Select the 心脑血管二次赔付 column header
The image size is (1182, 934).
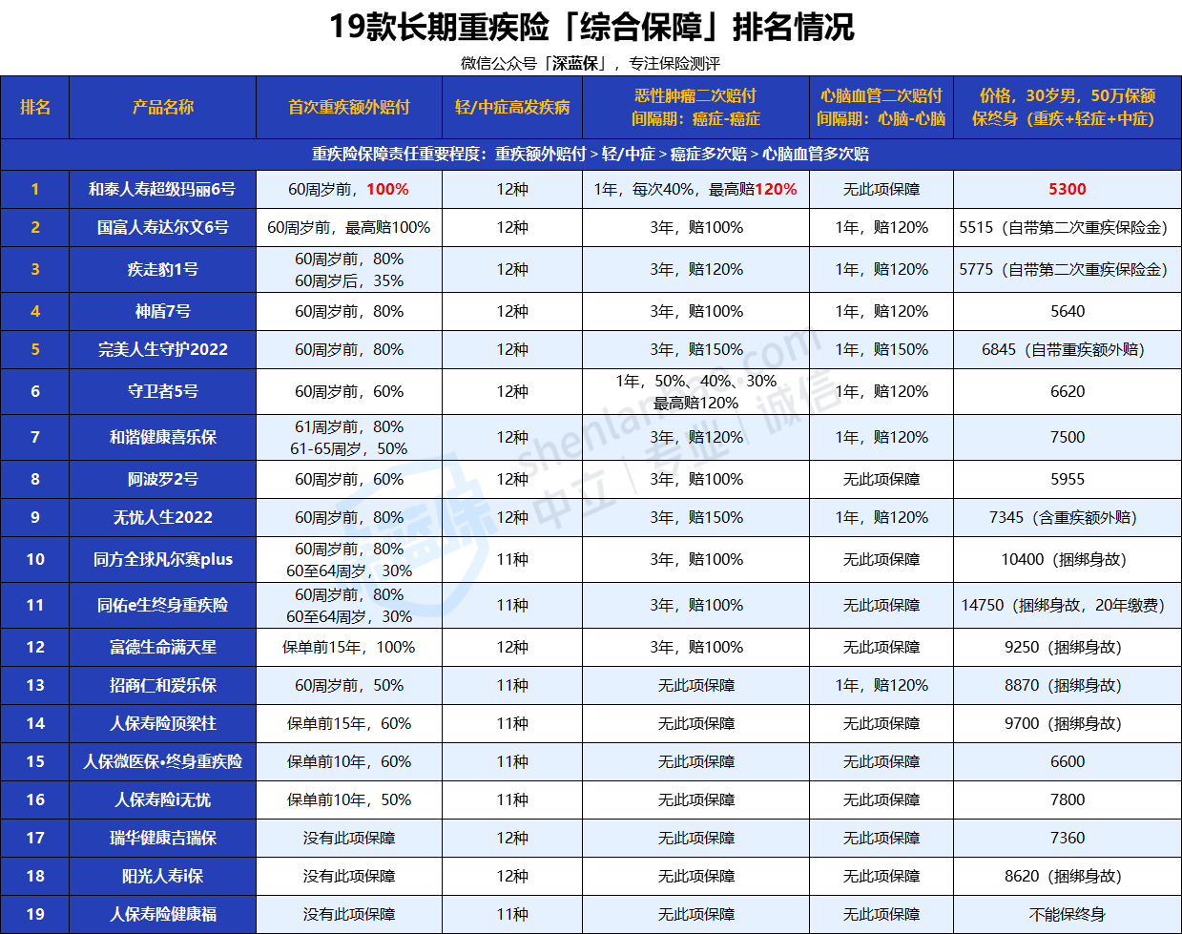(x=881, y=107)
